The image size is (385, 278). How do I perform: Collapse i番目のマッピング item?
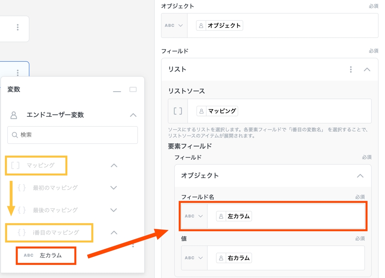tap(114, 232)
